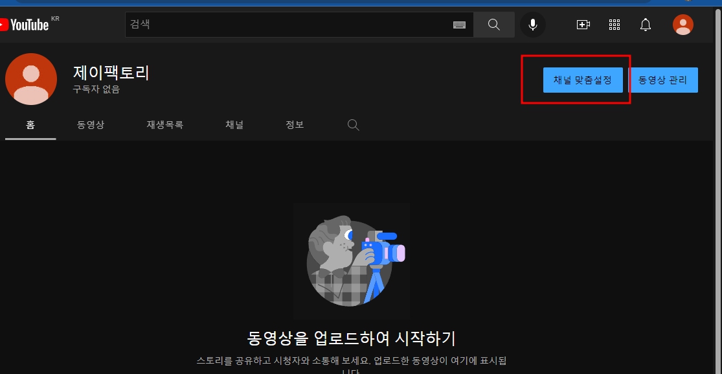Click the channel profile picture
Viewport: 722px width, 374px height.
click(31, 78)
